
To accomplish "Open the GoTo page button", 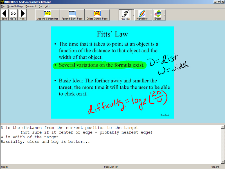I will point(13,15).
